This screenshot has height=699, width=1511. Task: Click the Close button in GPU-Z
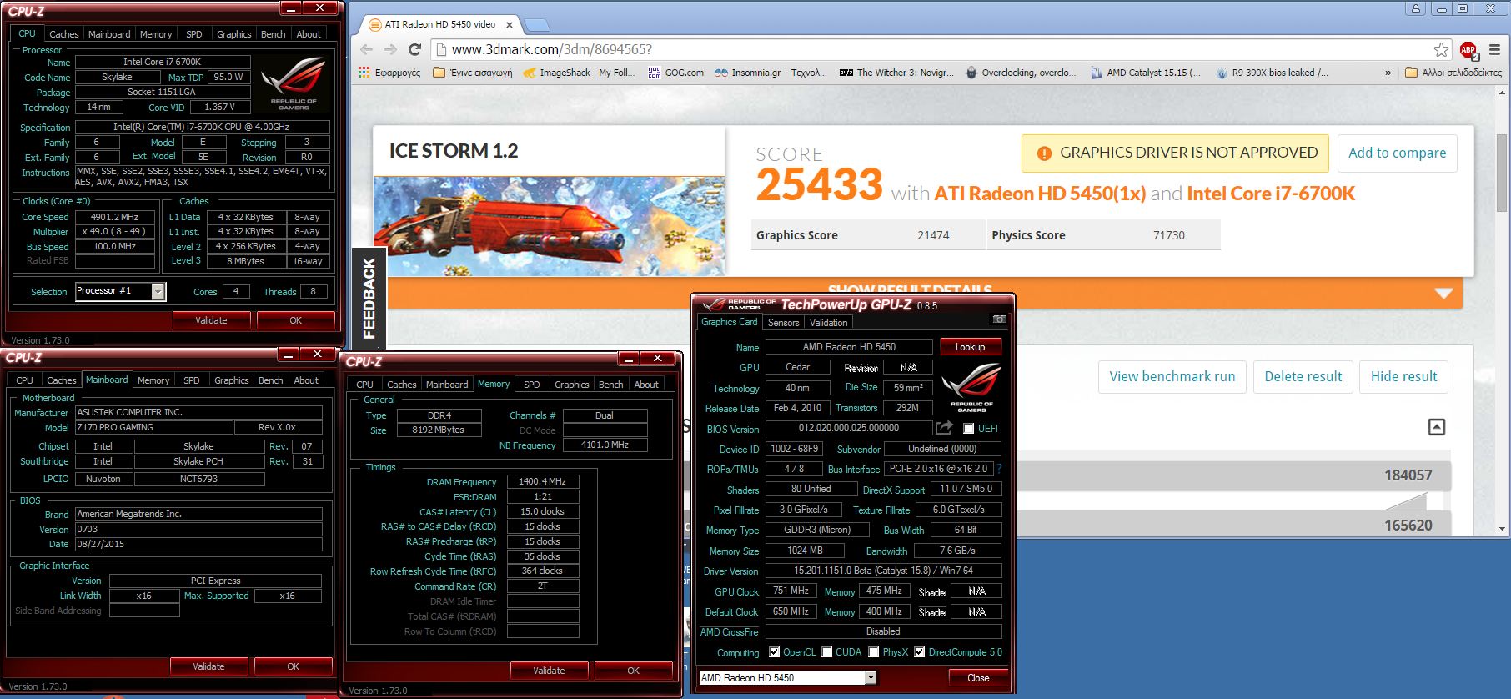tap(978, 678)
